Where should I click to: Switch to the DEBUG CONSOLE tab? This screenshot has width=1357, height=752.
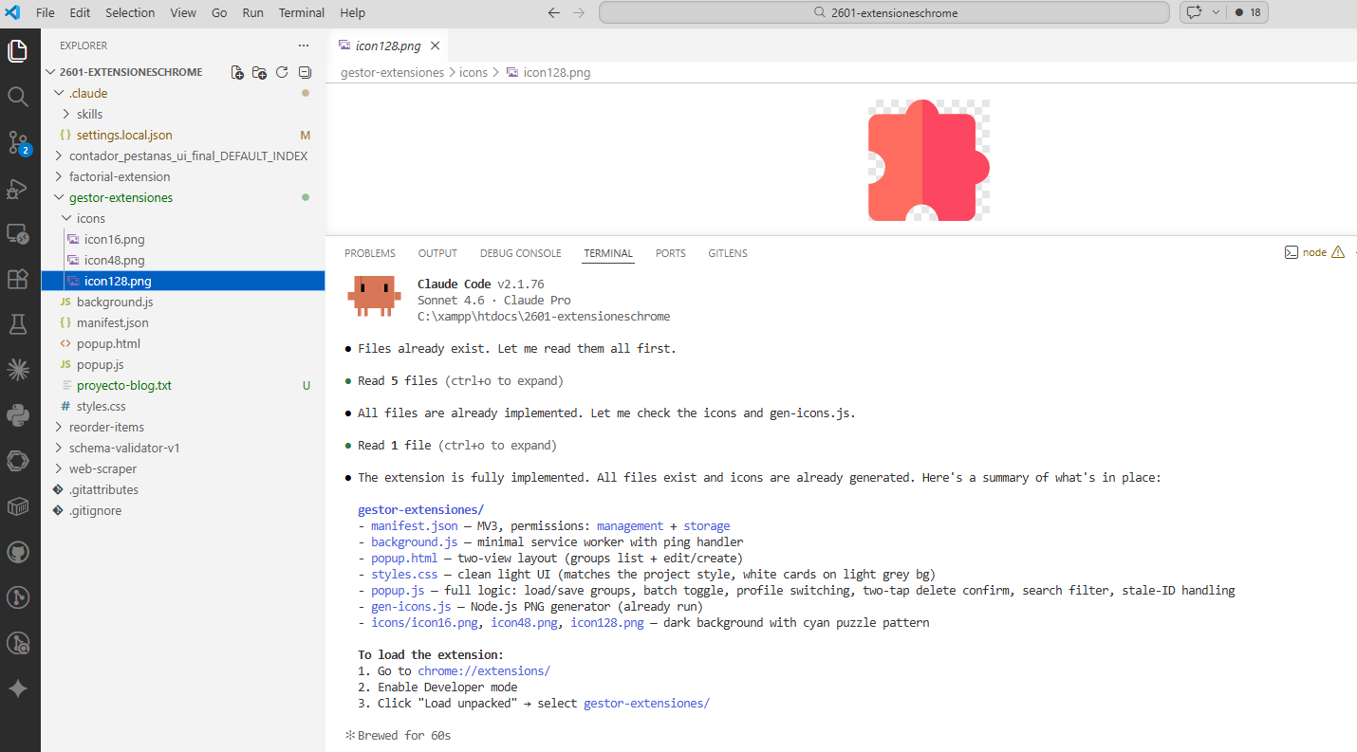tap(520, 253)
